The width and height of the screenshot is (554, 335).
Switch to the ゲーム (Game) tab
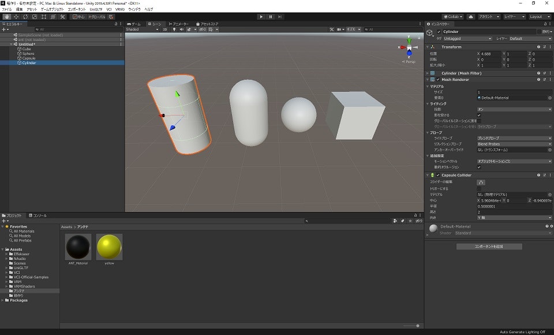[134, 24]
